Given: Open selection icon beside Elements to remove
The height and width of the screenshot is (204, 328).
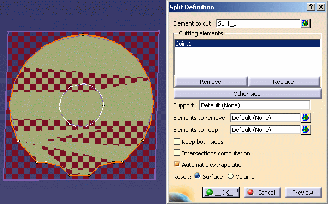Looking at the screenshot, I should click(306, 118).
